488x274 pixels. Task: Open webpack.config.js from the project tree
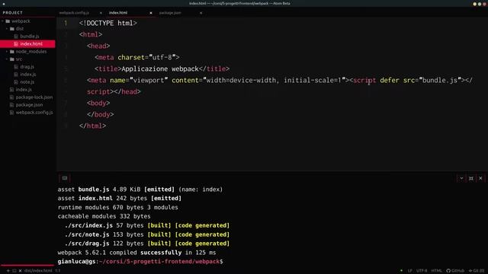coord(34,113)
